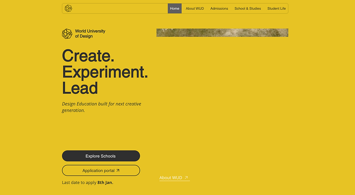Click the 'Create. Experiment. Lead' headline
This screenshot has height=195, width=355.
click(x=105, y=72)
